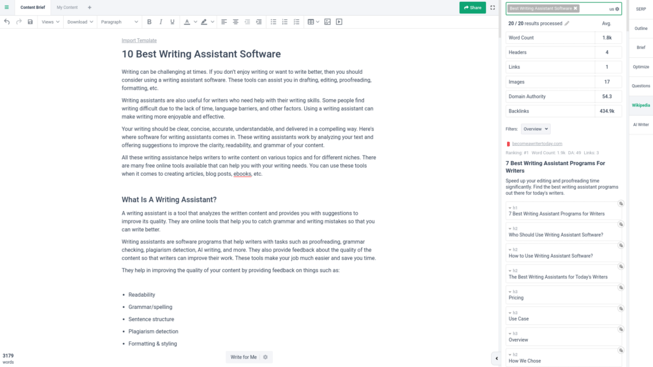Expand the 'How to Use Writing Assistant Software?' chevron
Viewport: 653px width, 367px height.
click(510, 250)
